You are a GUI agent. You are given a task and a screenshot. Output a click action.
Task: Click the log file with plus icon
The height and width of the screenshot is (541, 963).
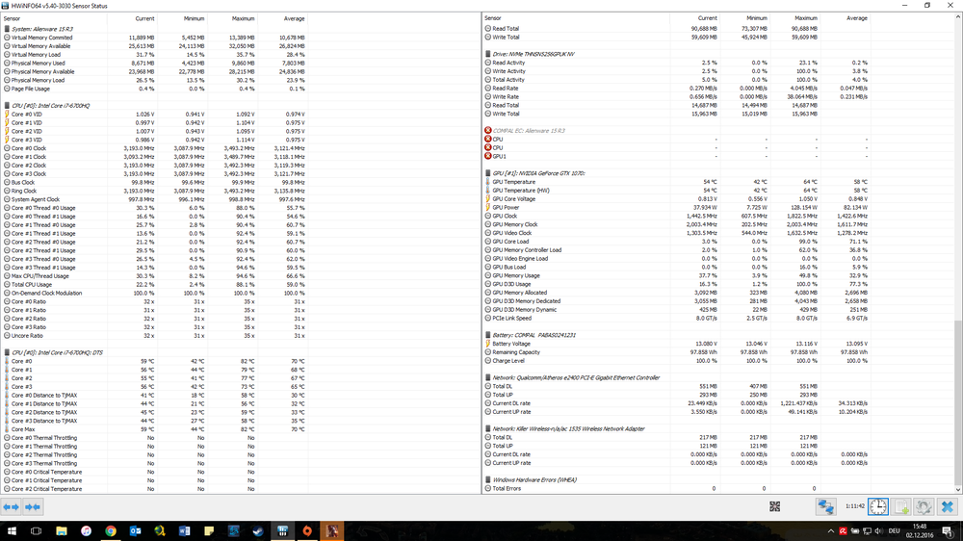click(x=901, y=506)
